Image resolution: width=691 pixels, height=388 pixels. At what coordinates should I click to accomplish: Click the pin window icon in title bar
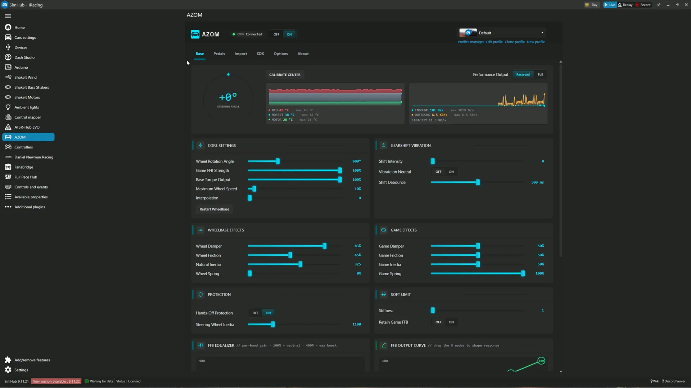click(659, 5)
